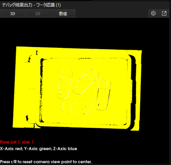The image size is (171, 165).
Task: Click the large circular hole of upper-left workpiece
Action: (x=66, y=72)
